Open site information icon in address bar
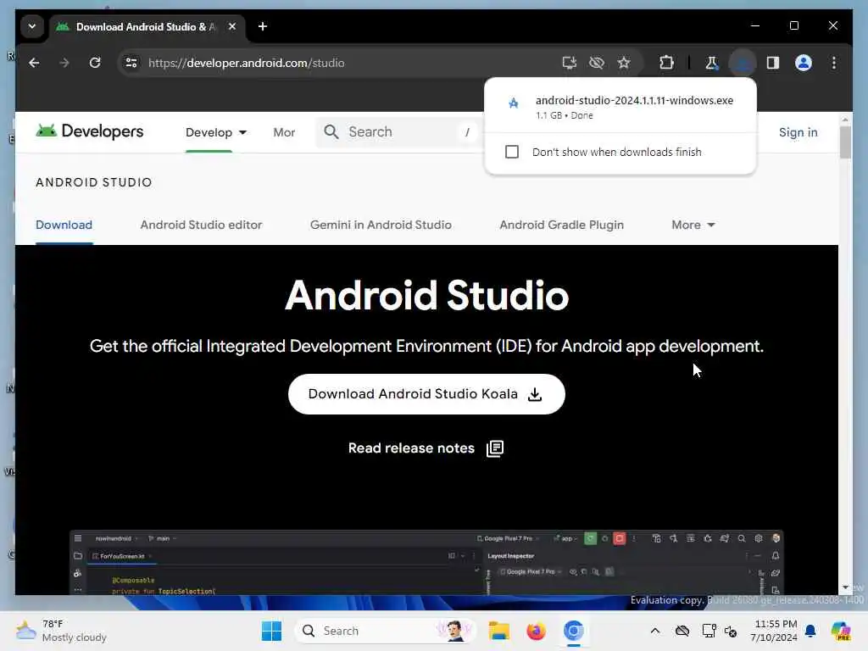Image resolution: width=868 pixels, height=651 pixels. tap(131, 63)
